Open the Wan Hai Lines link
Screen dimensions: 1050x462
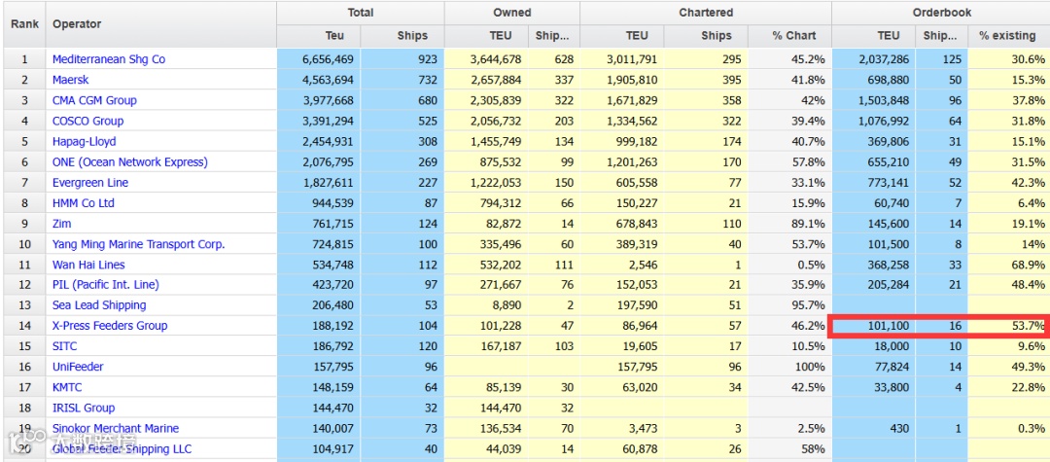(88, 265)
